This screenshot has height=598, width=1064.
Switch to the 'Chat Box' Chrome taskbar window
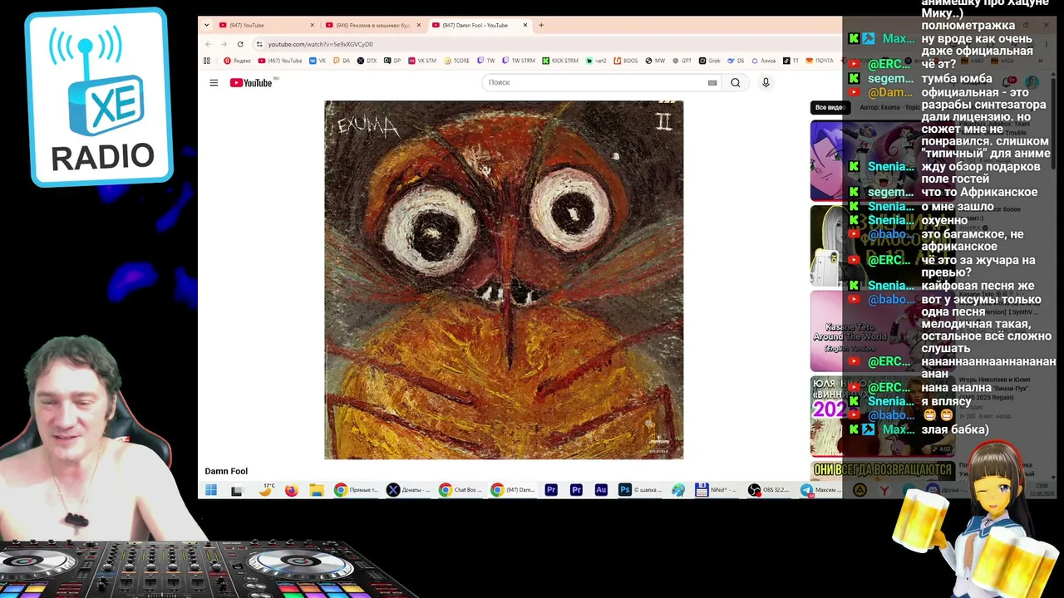point(461,490)
